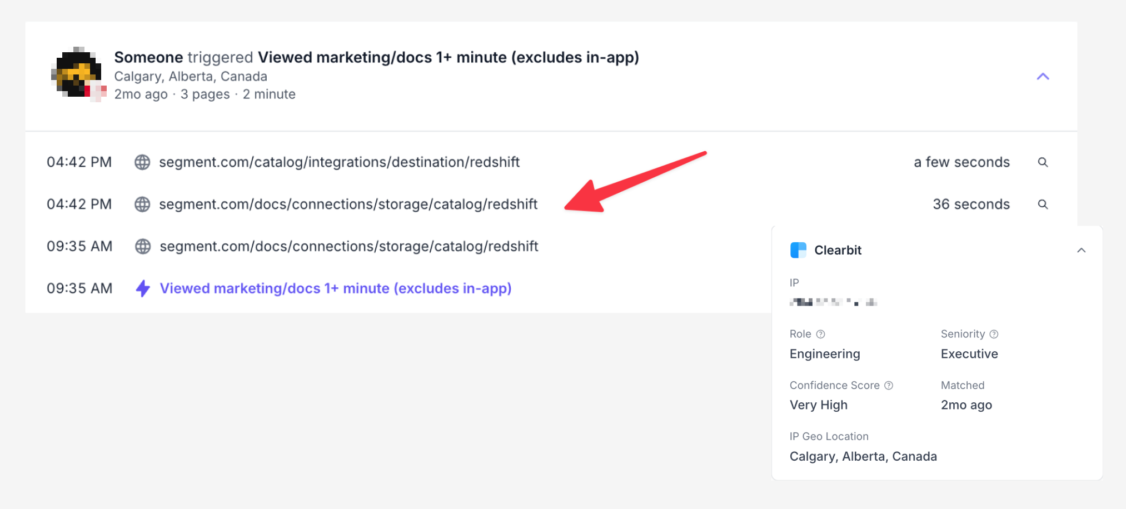This screenshot has height=509, width=1126.
Task: Collapse the Clearbit panel
Action: tap(1081, 250)
